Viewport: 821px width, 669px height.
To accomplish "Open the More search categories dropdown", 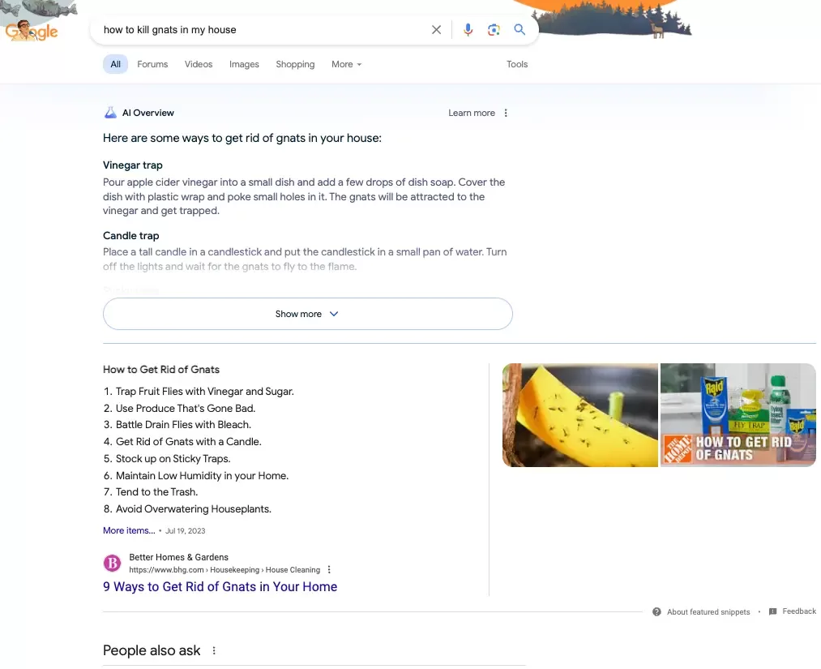I will (347, 64).
